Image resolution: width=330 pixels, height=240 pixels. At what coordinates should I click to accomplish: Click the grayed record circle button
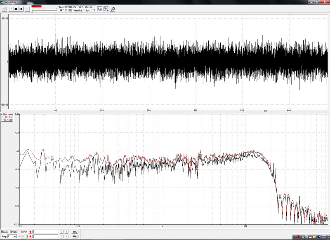tap(27, 9)
